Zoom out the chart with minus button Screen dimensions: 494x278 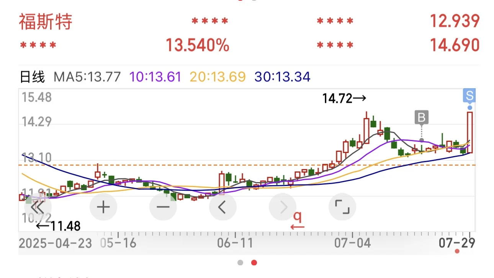pyautogui.click(x=163, y=207)
